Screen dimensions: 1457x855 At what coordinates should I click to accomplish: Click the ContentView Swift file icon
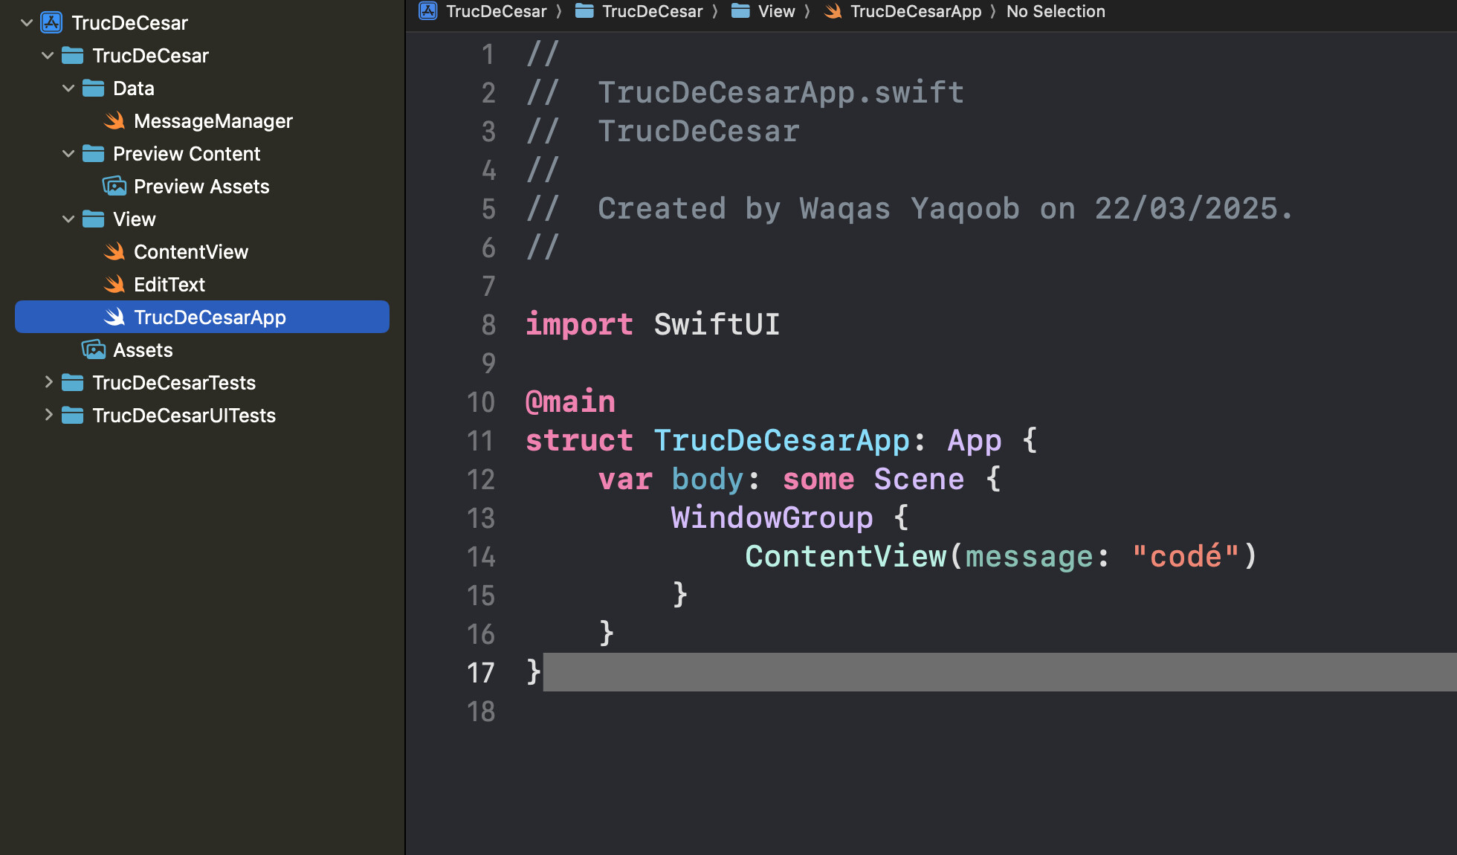click(114, 251)
